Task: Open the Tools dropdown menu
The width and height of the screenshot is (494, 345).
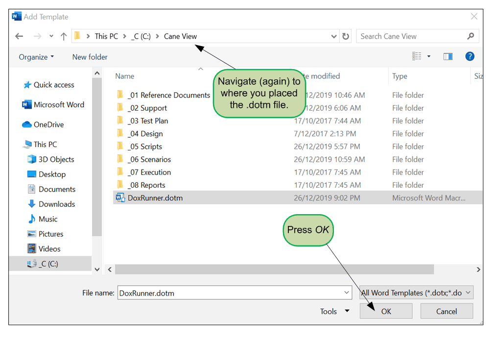Action: click(334, 311)
